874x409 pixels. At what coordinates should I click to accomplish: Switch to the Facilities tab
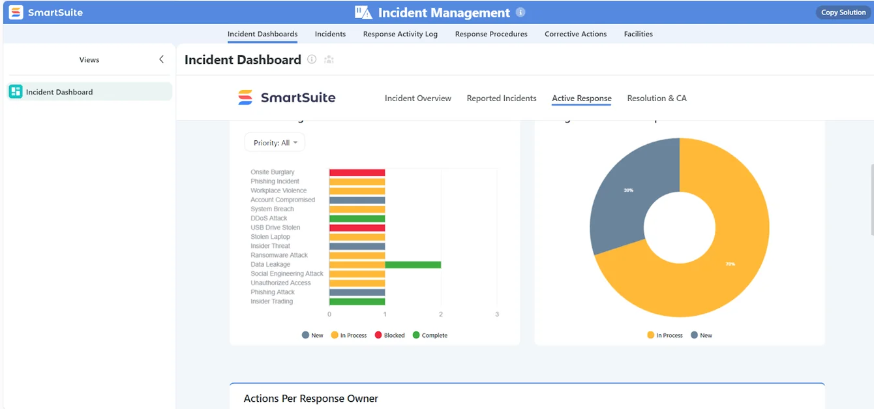click(x=638, y=34)
